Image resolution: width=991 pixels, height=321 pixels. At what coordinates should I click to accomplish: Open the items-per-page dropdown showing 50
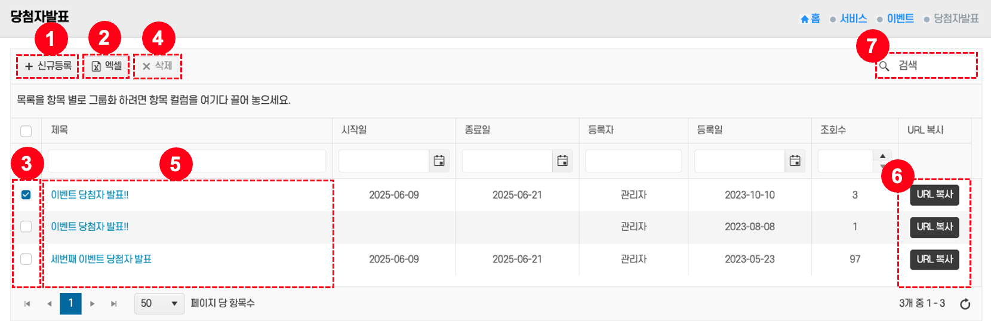[x=159, y=304]
